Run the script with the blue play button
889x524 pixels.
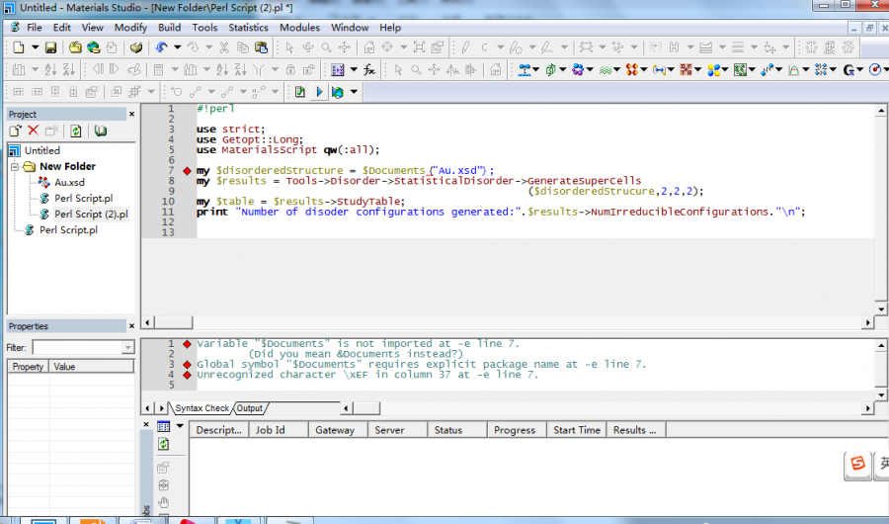(319, 92)
